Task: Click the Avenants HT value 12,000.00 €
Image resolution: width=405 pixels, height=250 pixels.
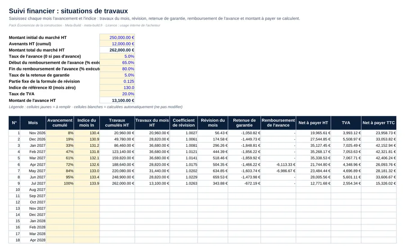Action: tap(117, 44)
